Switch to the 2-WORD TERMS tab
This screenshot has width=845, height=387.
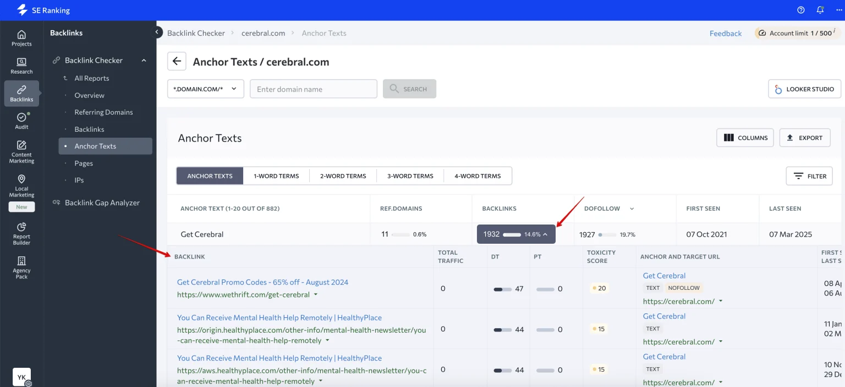(x=343, y=176)
